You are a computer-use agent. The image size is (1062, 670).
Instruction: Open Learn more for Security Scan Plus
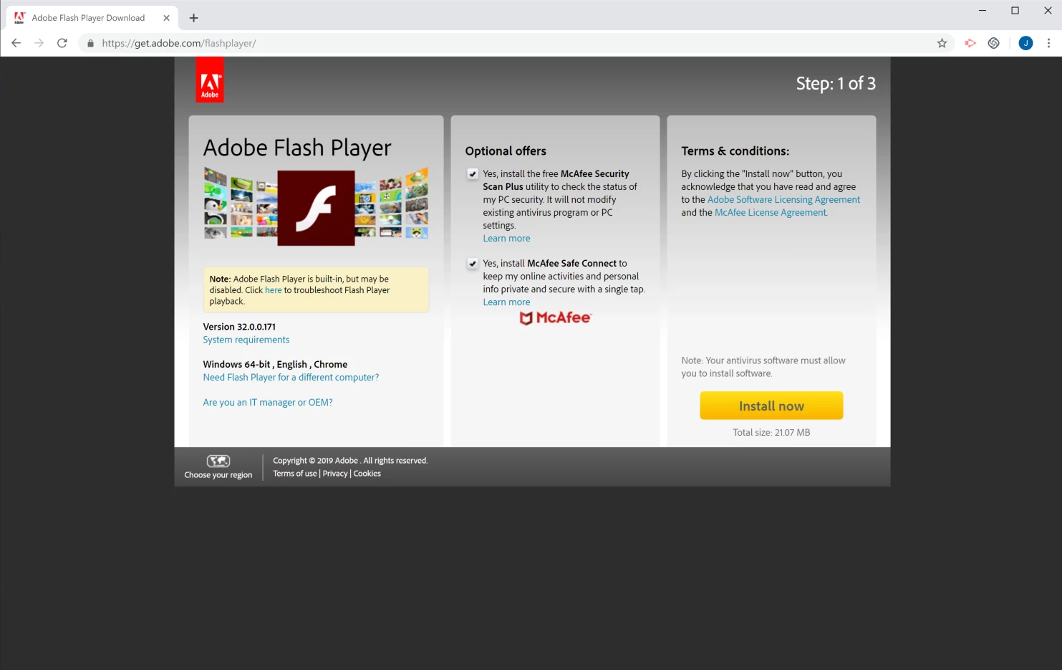click(506, 239)
